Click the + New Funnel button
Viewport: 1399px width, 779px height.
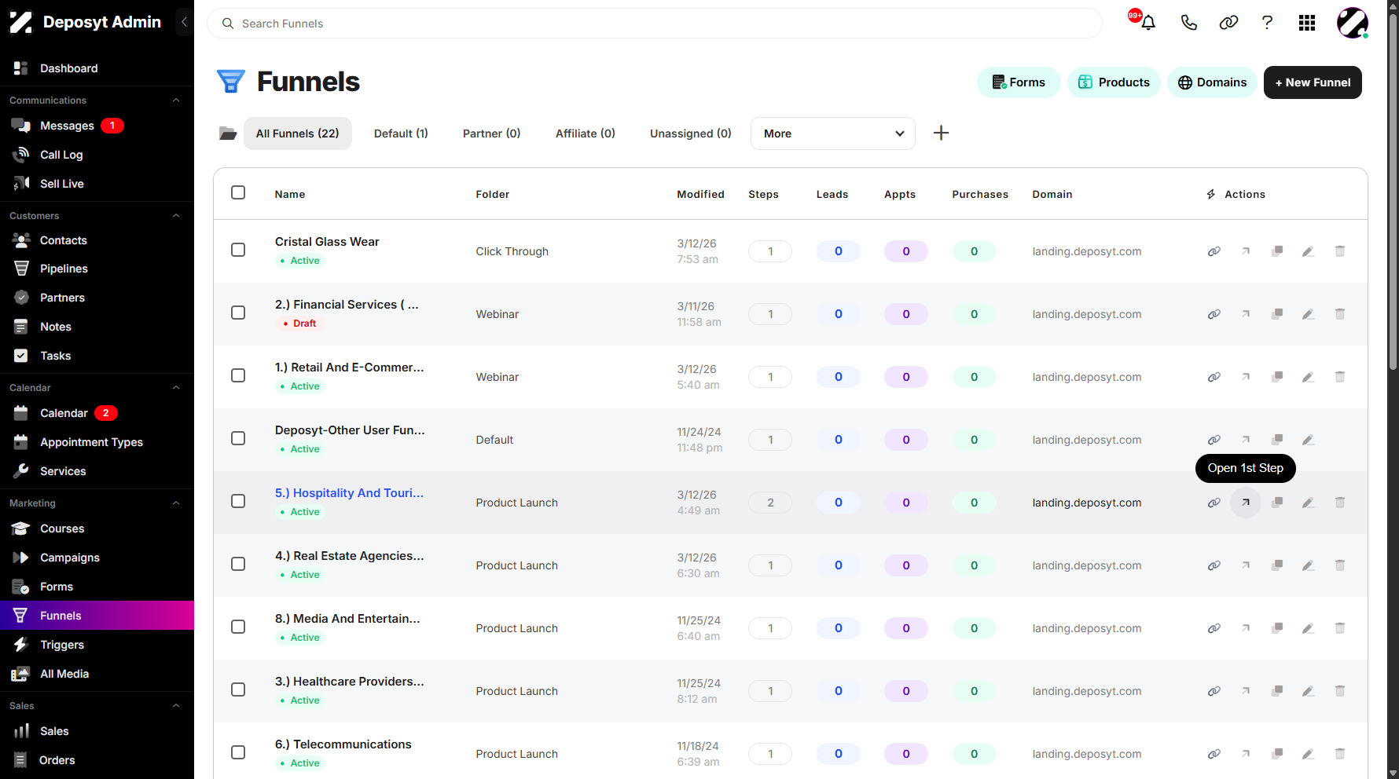coord(1313,82)
